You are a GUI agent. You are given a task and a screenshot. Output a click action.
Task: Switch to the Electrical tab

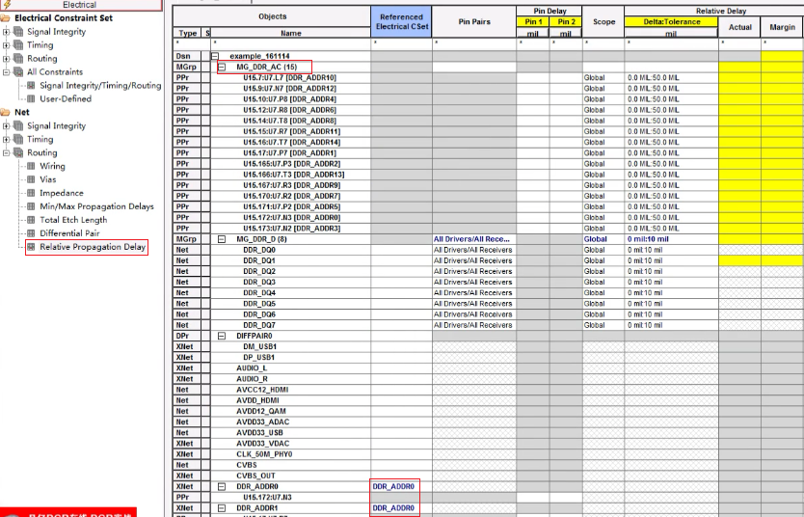point(80,5)
